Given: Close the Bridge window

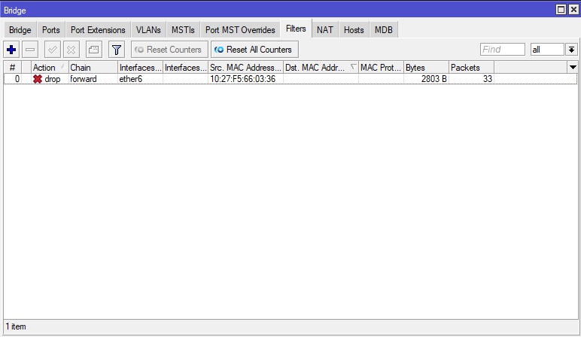Looking at the screenshot, I should (573, 9).
